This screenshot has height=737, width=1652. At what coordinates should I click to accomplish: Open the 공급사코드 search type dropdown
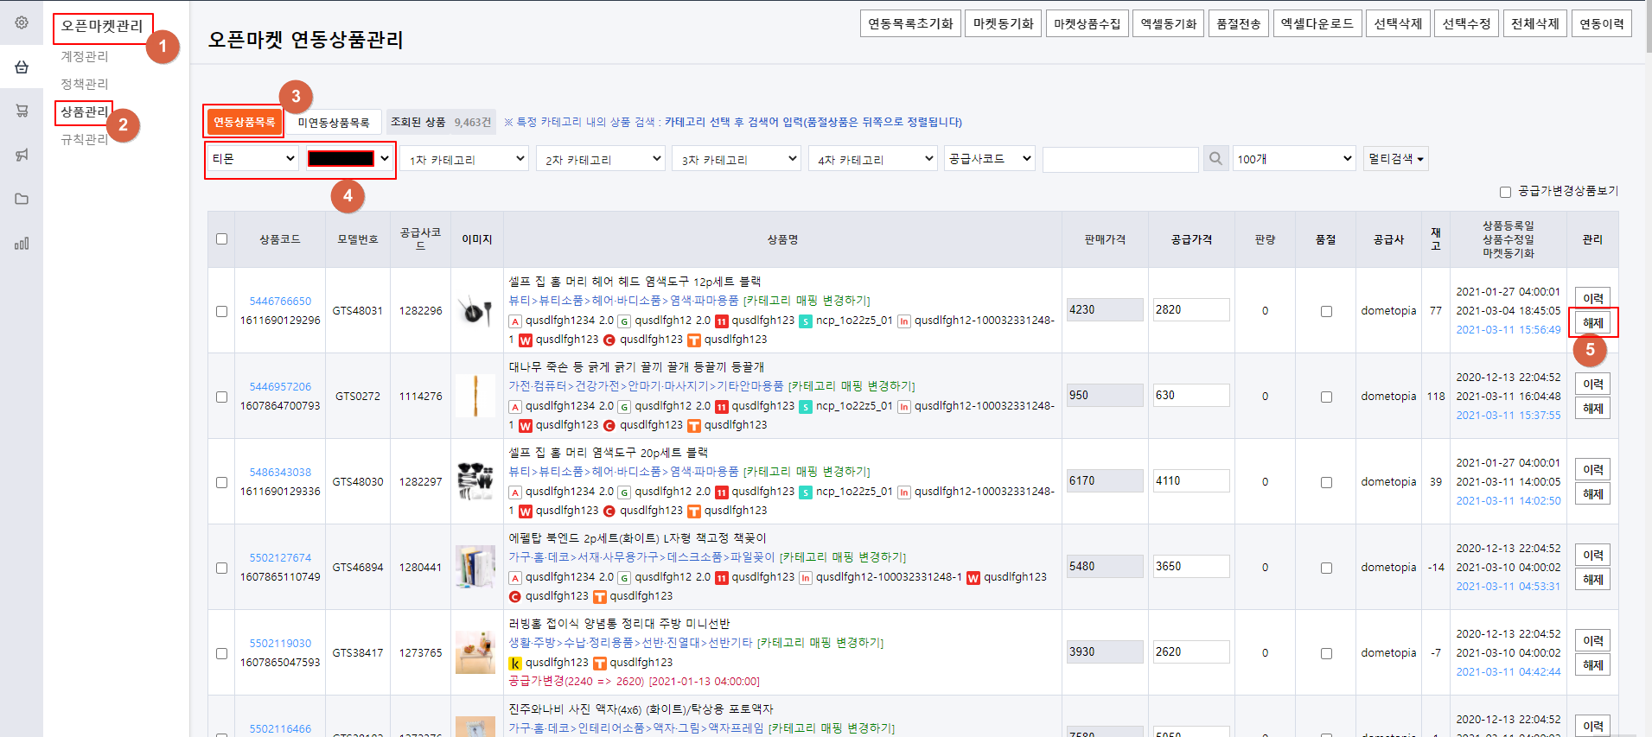tap(990, 159)
